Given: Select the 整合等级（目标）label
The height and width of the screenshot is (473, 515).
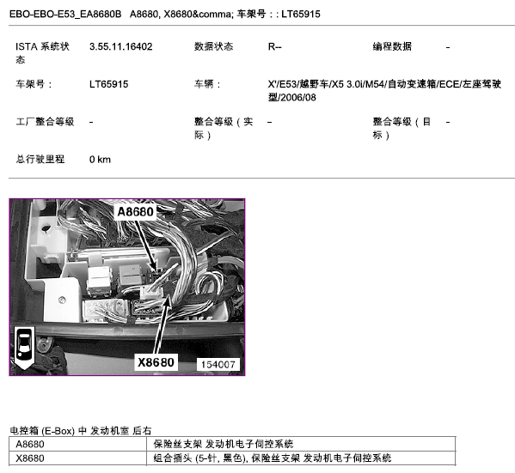Looking at the screenshot, I should point(402,128).
